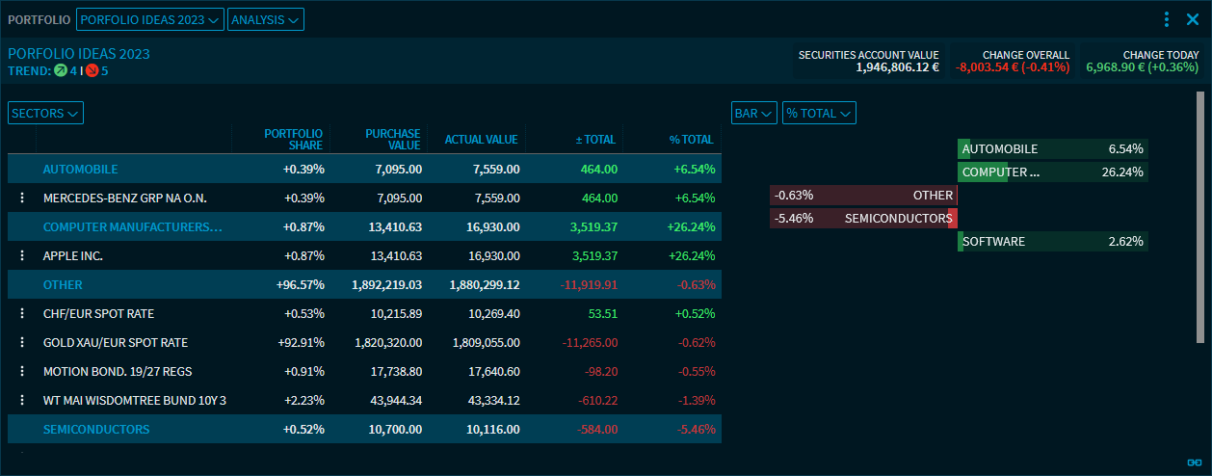Click the link widget icon at bottom right
1212x476 pixels.
point(1194,463)
